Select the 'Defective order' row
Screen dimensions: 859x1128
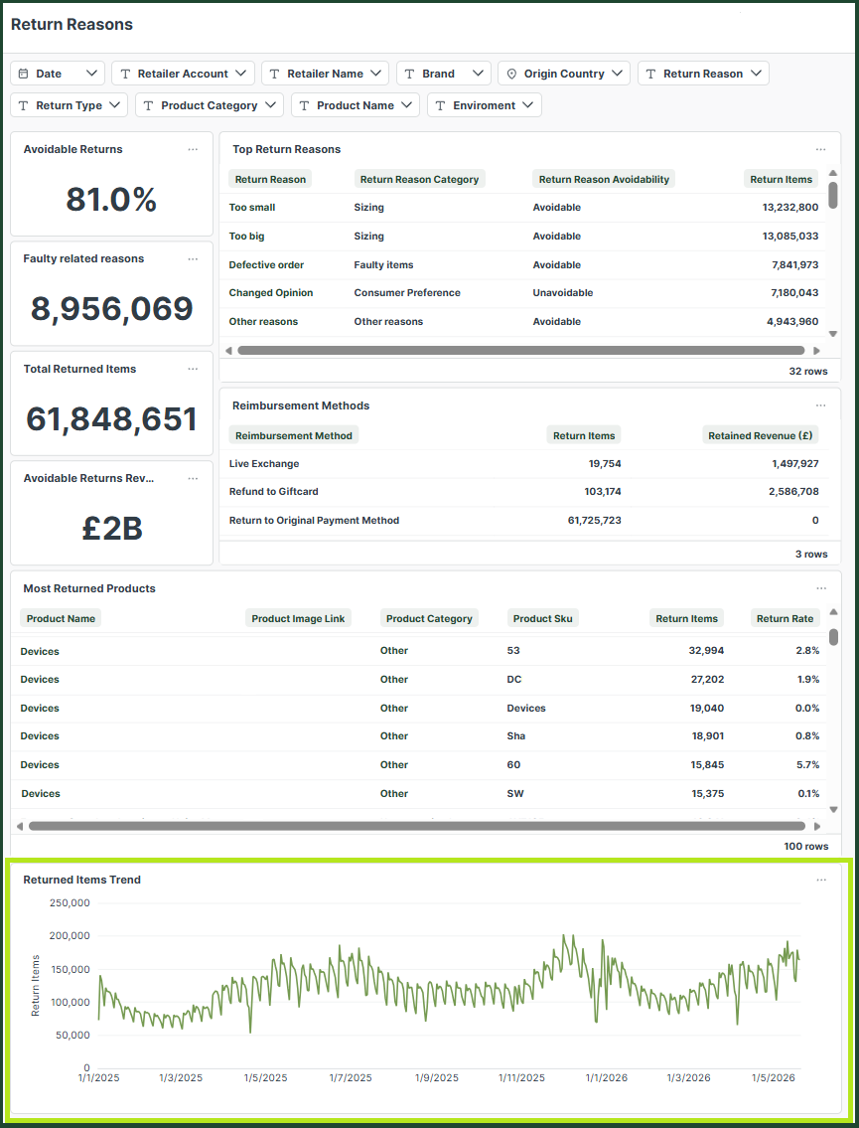pos(523,264)
